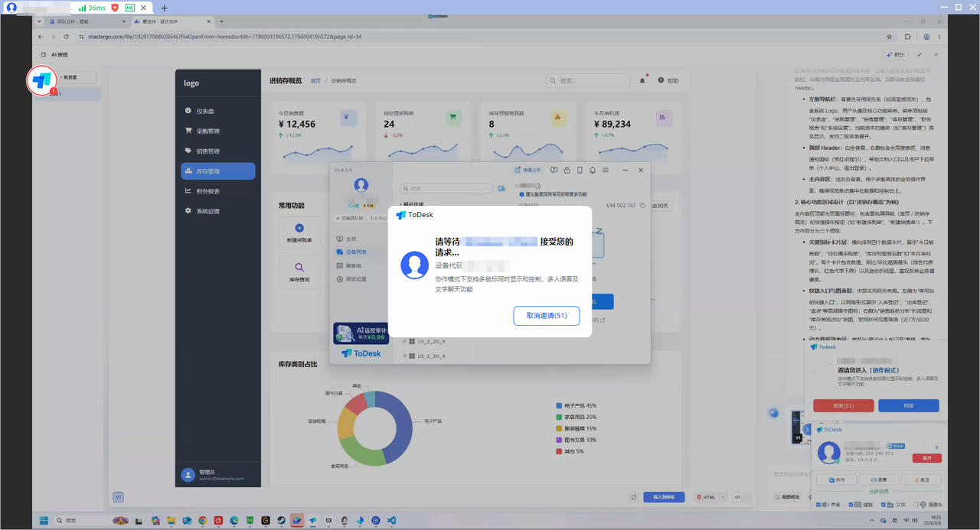This screenshot has width=980, height=530.
Task: Open Visual Studio Code from taskbar
Action: pos(392,520)
